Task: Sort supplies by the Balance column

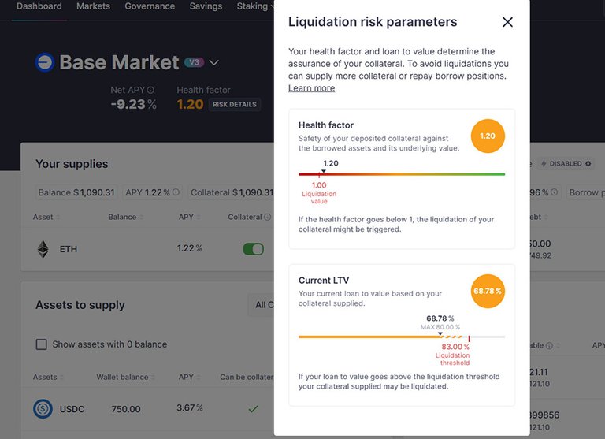Action: click(126, 218)
